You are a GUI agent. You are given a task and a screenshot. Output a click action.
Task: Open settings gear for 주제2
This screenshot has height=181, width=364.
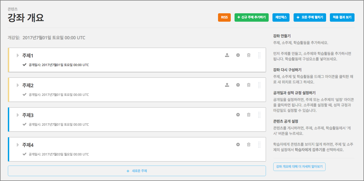point(238,85)
